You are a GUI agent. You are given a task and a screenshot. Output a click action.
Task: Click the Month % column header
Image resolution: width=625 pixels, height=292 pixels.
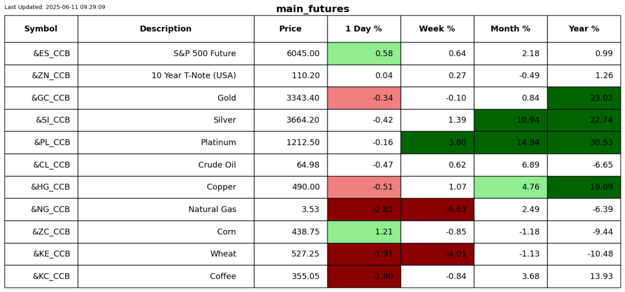(x=510, y=29)
